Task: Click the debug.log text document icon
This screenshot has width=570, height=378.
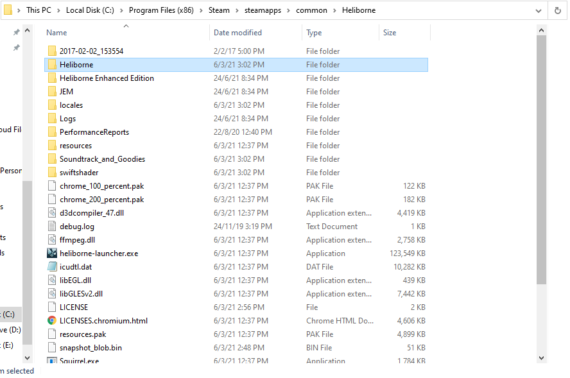Action: (x=52, y=227)
